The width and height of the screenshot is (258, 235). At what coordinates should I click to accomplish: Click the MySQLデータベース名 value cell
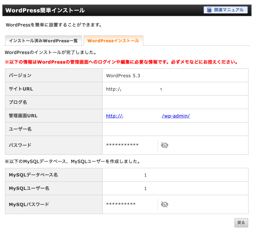point(175,175)
